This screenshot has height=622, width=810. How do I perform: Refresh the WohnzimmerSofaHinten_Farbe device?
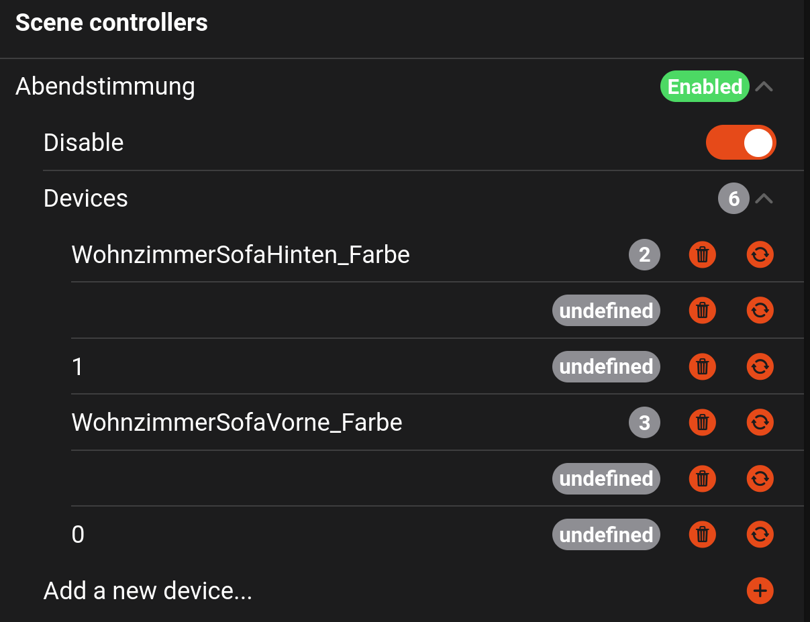click(760, 255)
